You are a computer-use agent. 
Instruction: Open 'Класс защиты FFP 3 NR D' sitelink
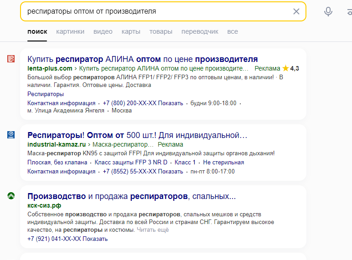click(x=131, y=162)
